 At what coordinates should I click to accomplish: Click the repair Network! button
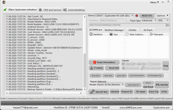click(133, 85)
